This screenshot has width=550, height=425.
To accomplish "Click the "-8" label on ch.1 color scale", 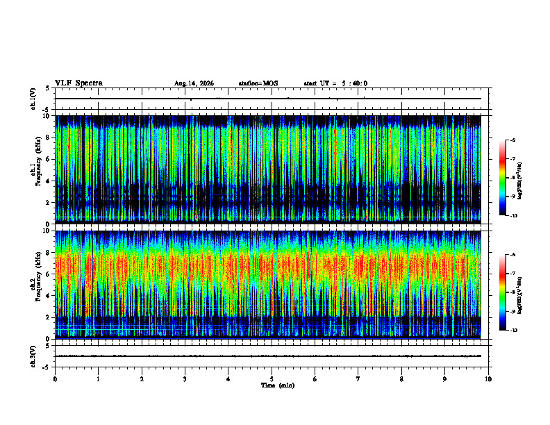I will pyautogui.click(x=512, y=178).
